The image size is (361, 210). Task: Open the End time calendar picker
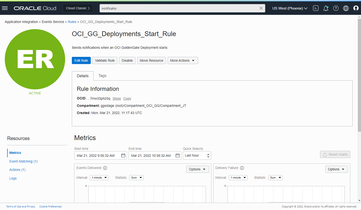[178, 156]
